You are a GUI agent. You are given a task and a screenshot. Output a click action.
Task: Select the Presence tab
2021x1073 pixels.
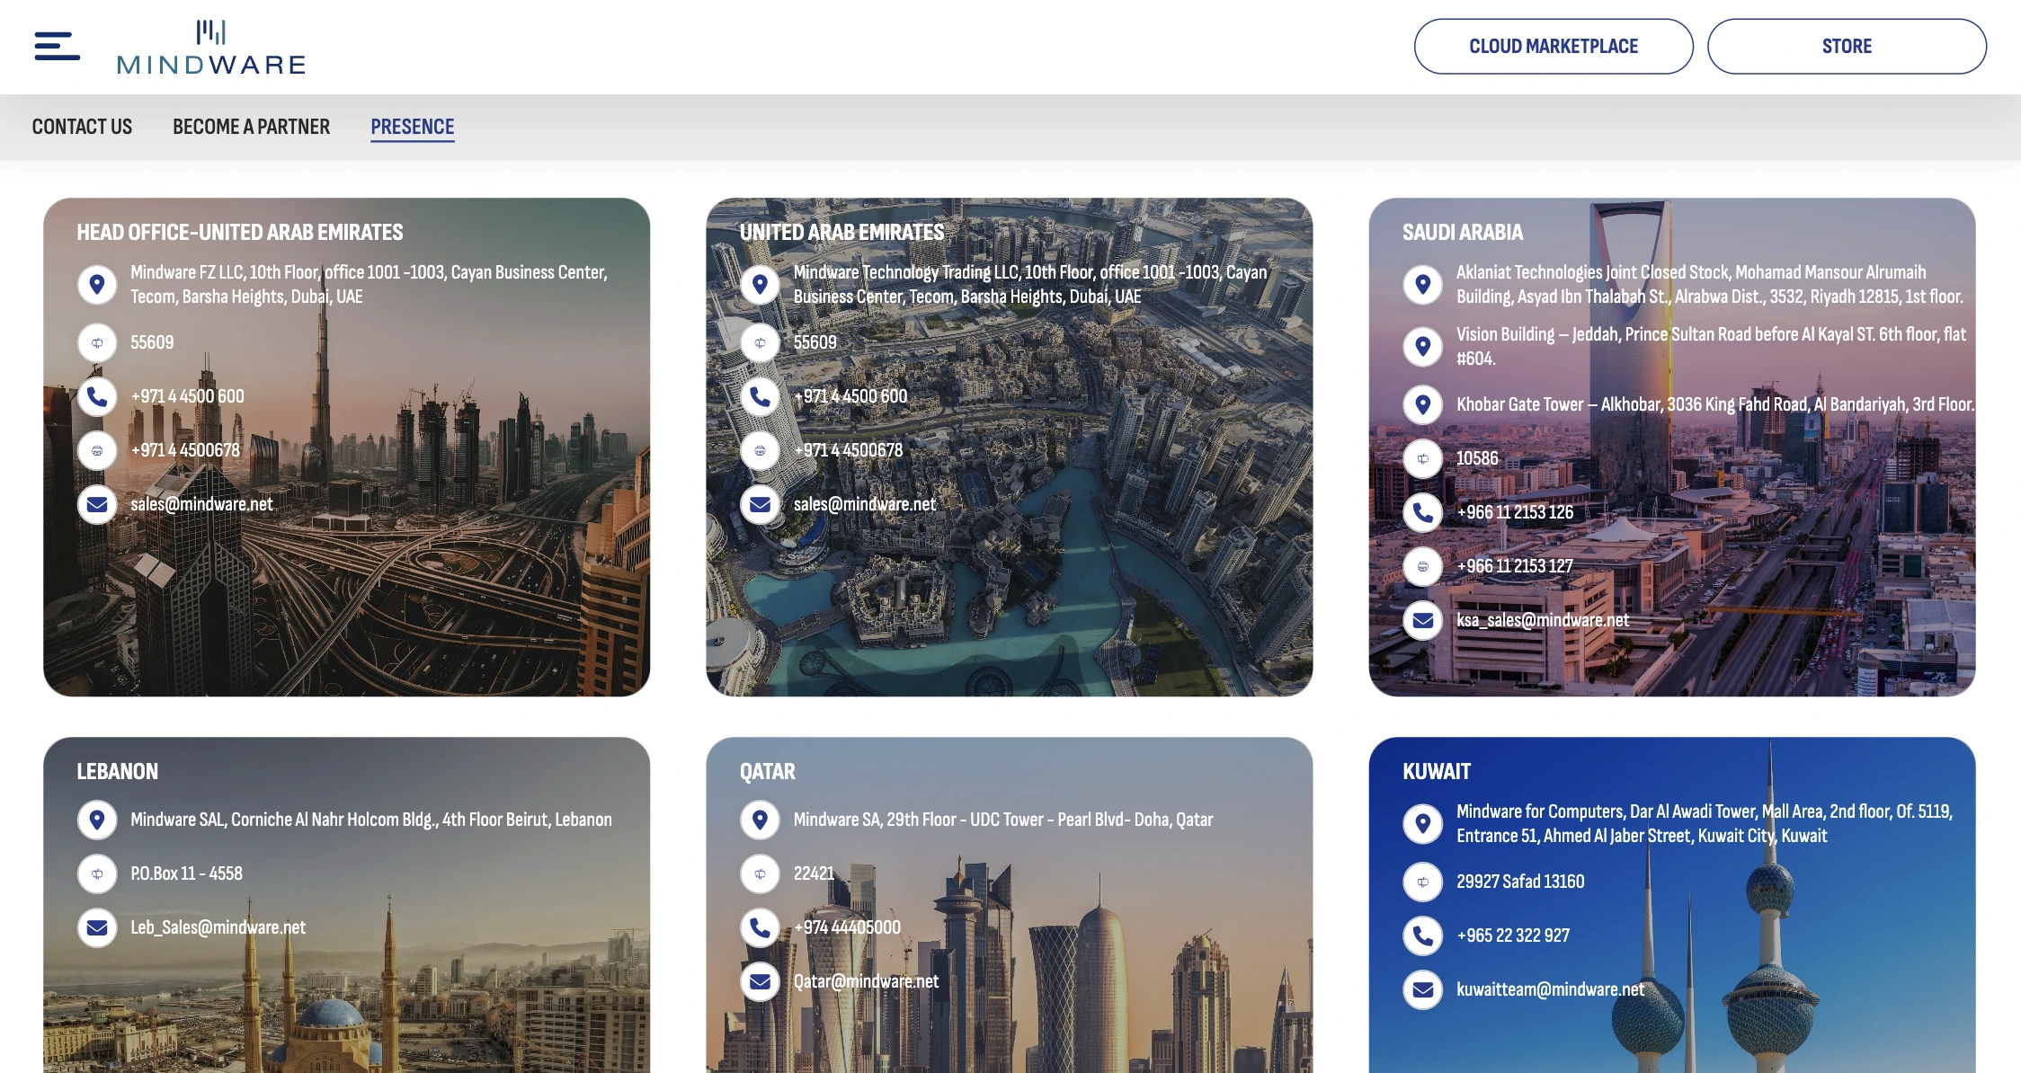click(413, 127)
